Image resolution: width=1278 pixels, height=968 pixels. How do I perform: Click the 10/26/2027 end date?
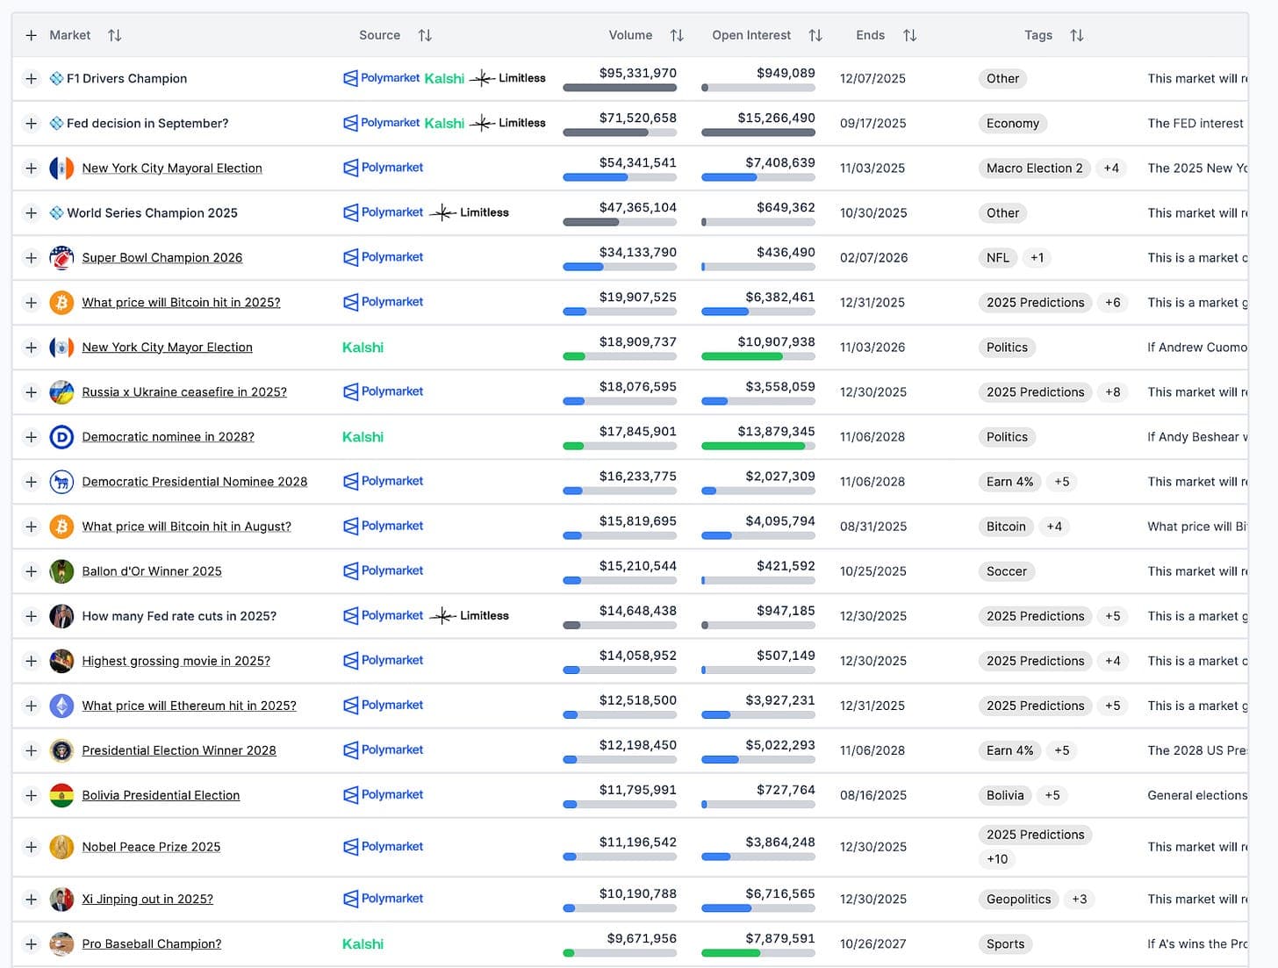(873, 944)
